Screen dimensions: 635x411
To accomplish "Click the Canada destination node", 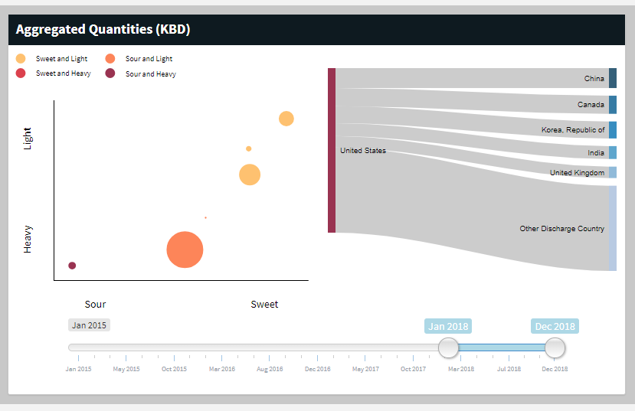I will (613, 105).
